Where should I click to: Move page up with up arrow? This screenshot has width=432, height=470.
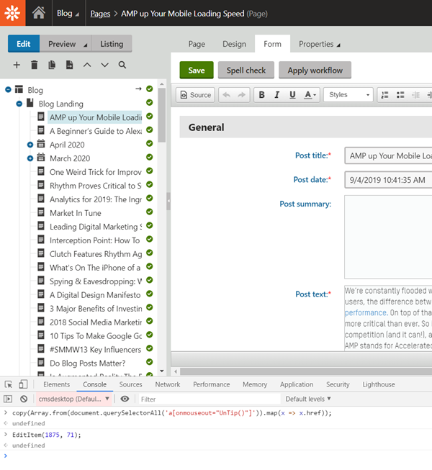click(87, 65)
